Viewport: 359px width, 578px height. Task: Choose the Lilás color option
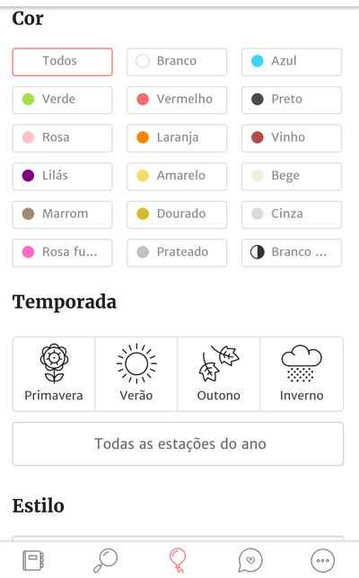click(x=62, y=176)
